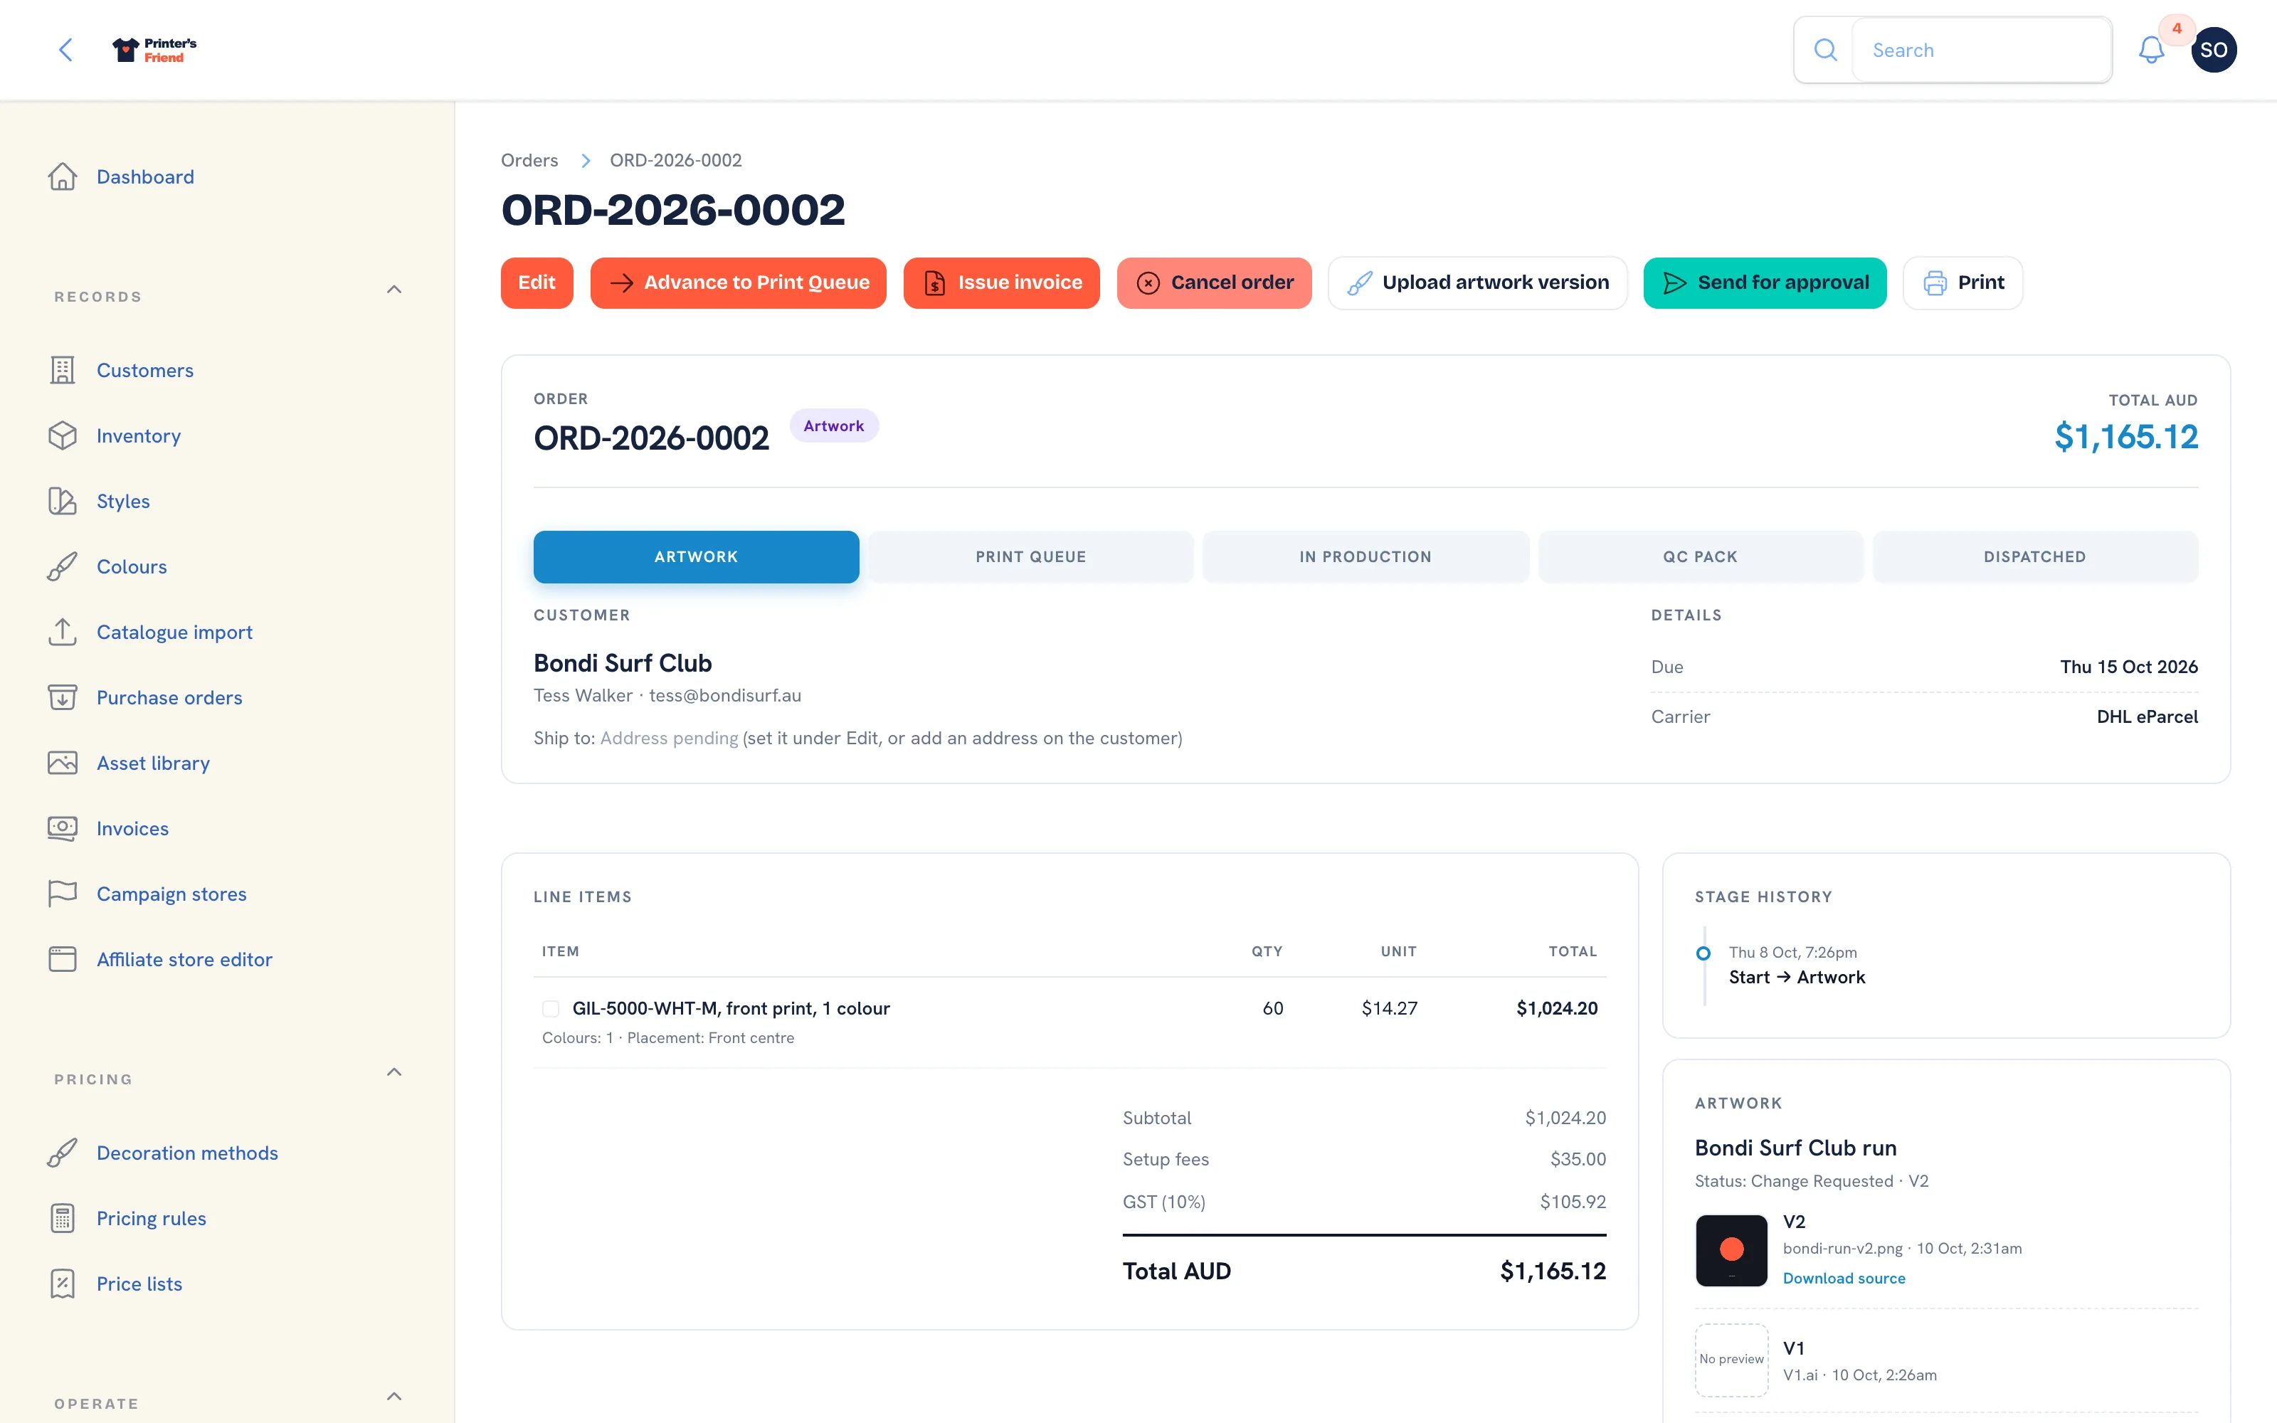The height and width of the screenshot is (1423, 2277).
Task: Click the Print button
Action: [x=1962, y=283]
